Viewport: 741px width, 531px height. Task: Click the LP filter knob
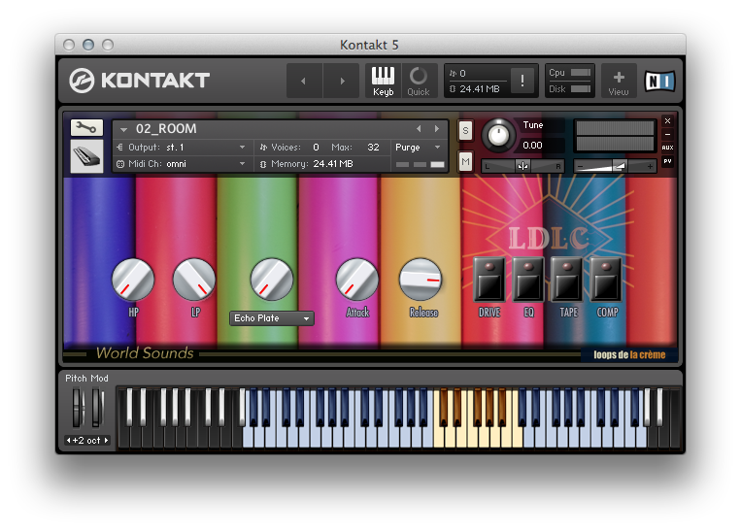click(194, 280)
